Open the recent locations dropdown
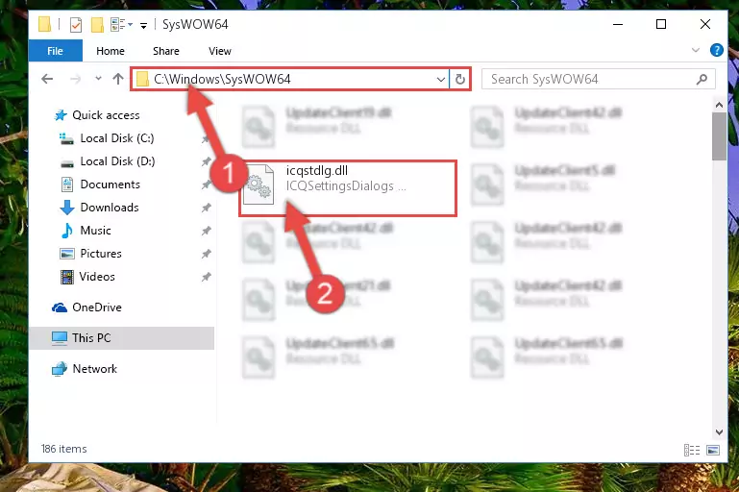The height and width of the screenshot is (492, 739). click(x=98, y=78)
